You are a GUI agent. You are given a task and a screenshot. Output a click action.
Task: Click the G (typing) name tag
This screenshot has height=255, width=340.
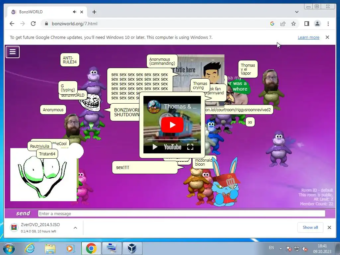click(68, 88)
